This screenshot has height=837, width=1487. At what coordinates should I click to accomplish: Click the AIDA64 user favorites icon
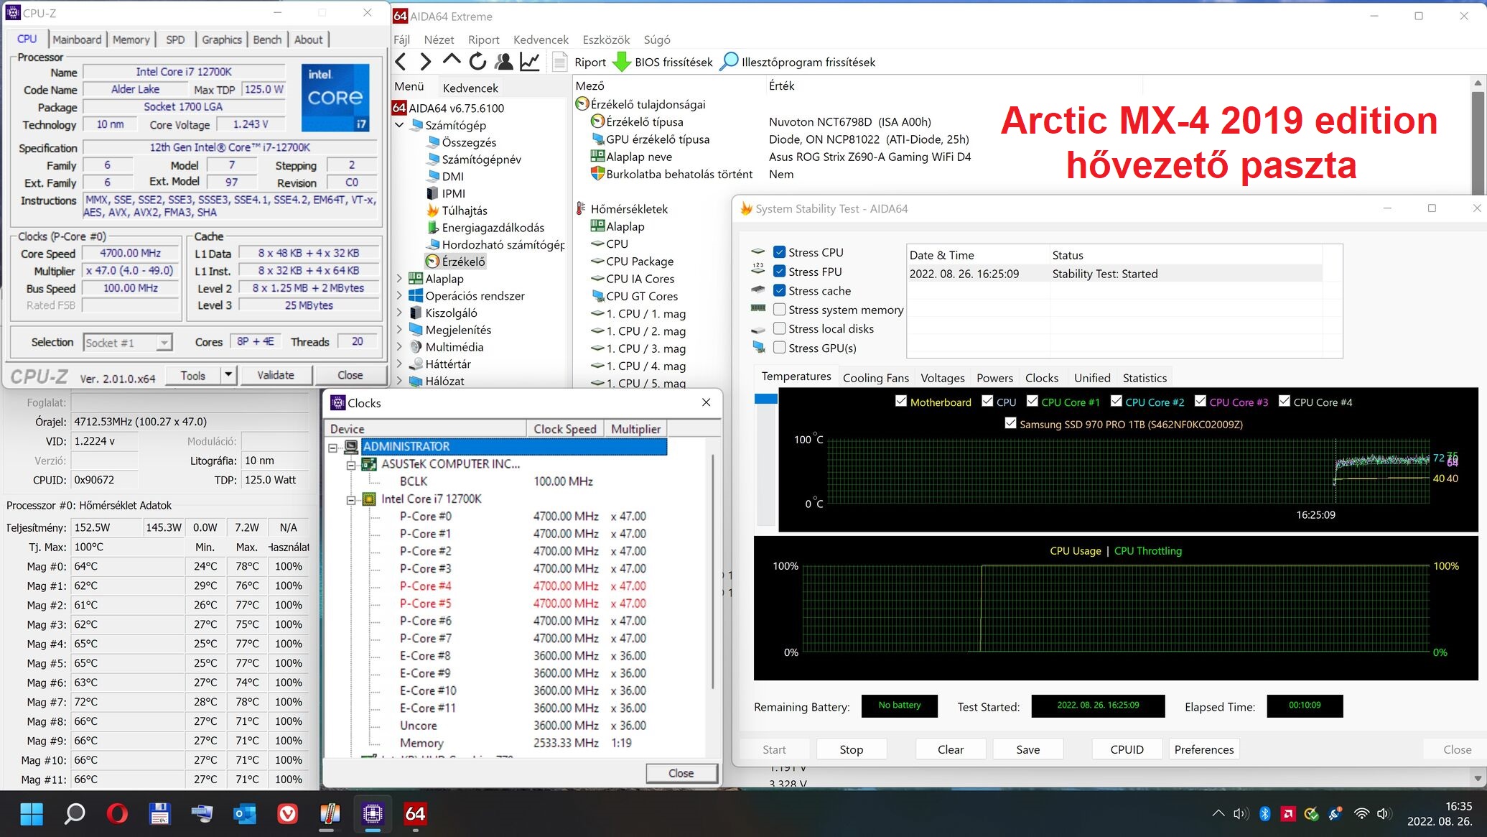[504, 62]
